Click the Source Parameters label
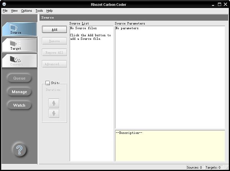Viewport: 230px width, 171px height. (x=130, y=23)
